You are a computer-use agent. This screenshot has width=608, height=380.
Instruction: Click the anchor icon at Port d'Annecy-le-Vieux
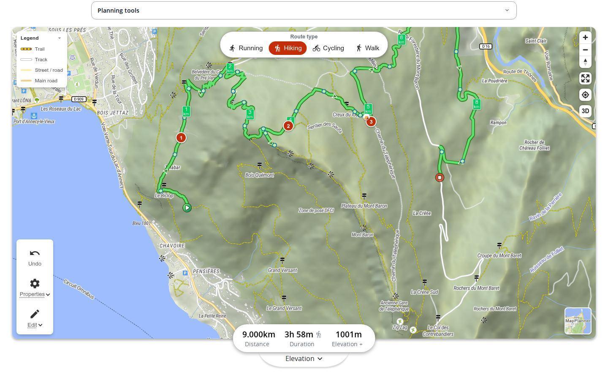point(34,115)
